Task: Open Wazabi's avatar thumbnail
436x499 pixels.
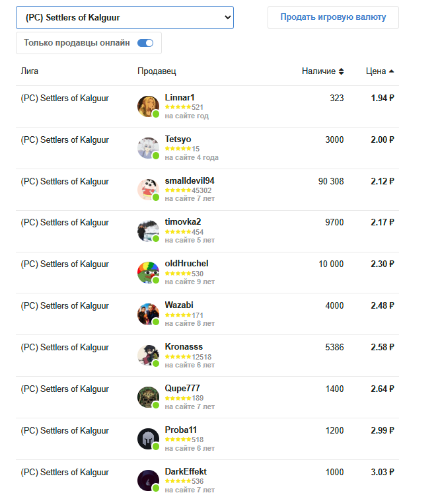Action: (148, 315)
